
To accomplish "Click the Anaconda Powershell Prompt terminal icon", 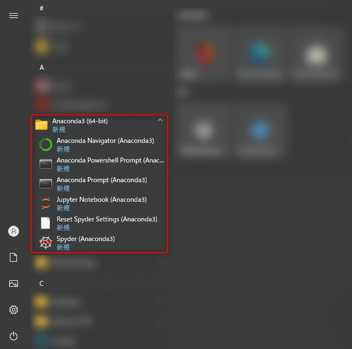I will tap(46, 164).
